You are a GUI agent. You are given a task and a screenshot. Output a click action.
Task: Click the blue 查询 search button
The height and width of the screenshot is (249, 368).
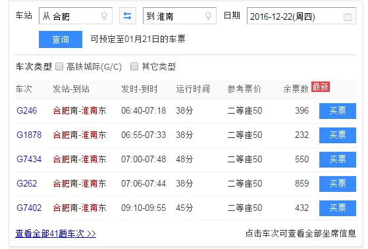pos(61,39)
